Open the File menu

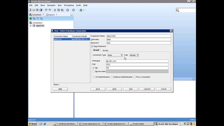[31, 5]
